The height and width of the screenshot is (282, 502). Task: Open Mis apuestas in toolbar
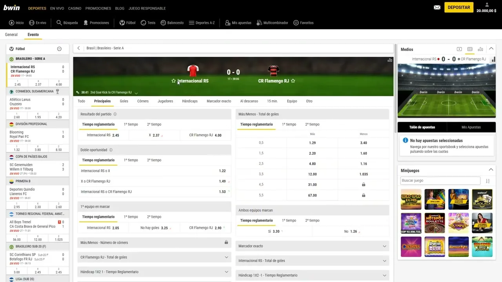[238, 23]
